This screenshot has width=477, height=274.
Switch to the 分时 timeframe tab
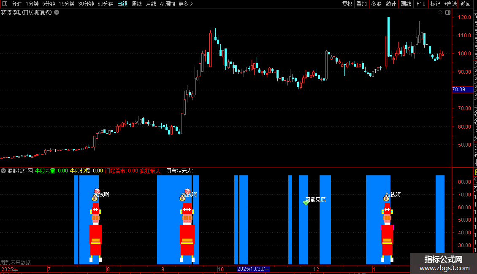coord(17,4)
